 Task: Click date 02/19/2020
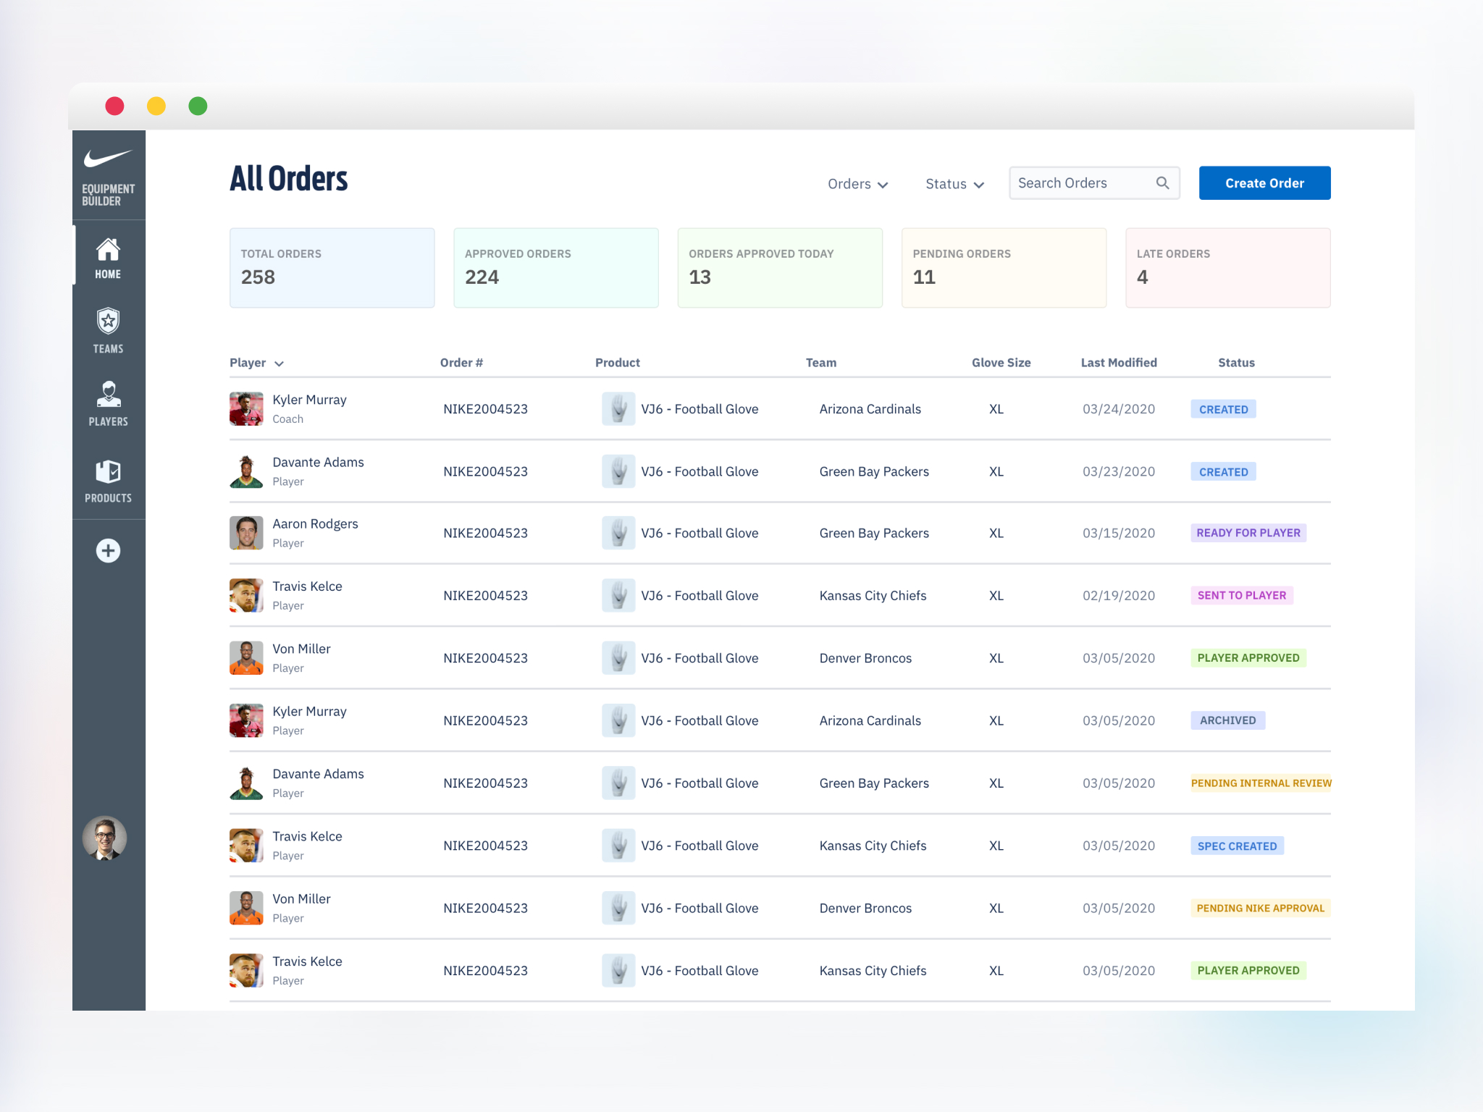click(1118, 596)
